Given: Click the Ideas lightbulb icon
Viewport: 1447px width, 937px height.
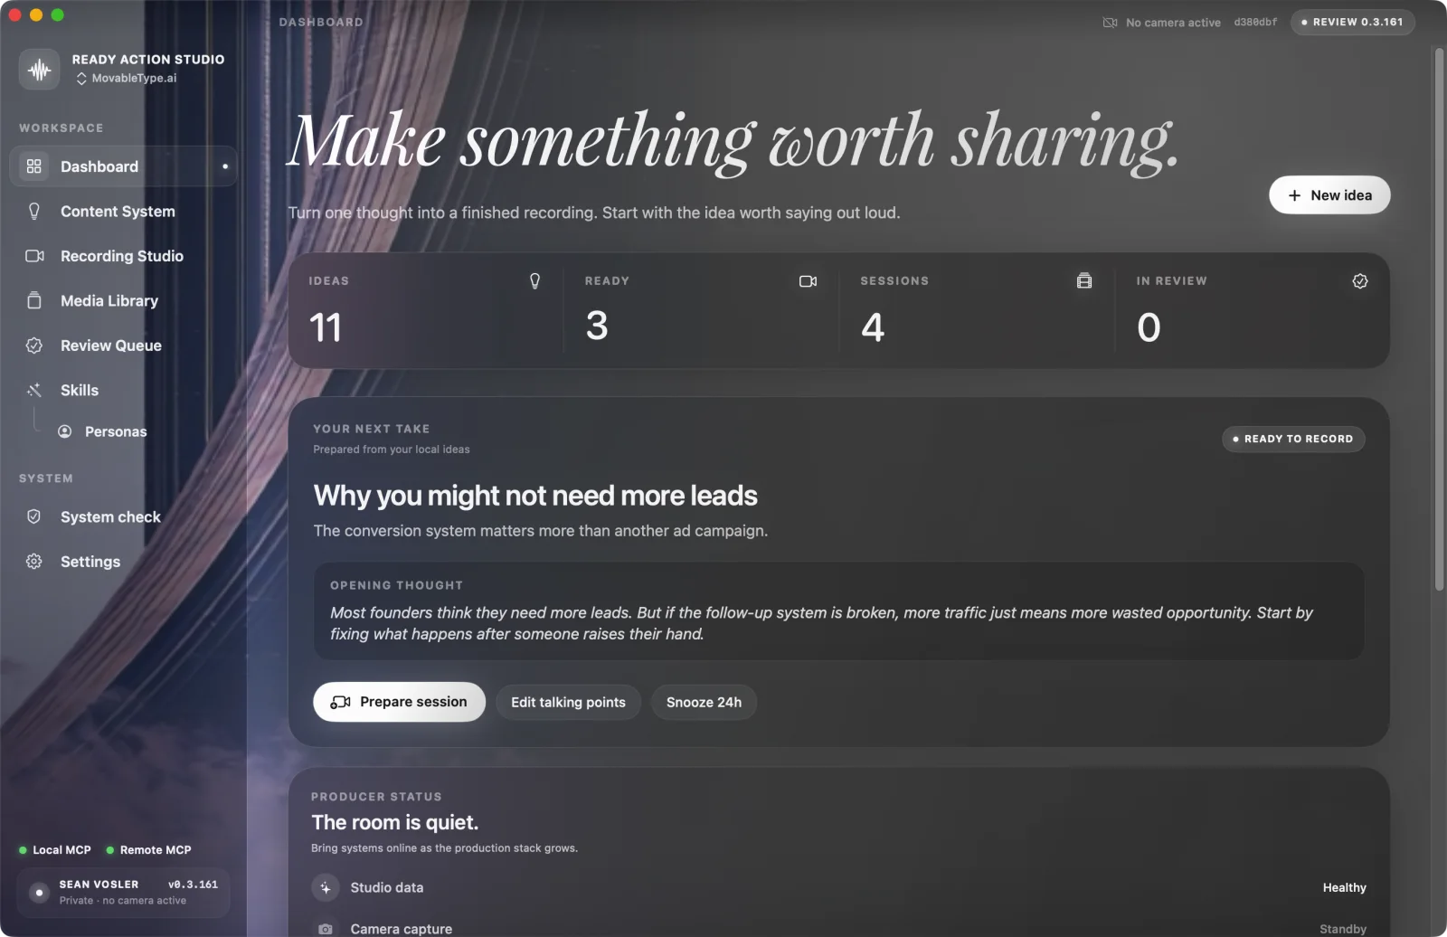Looking at the screenshot, I should 534,281.
